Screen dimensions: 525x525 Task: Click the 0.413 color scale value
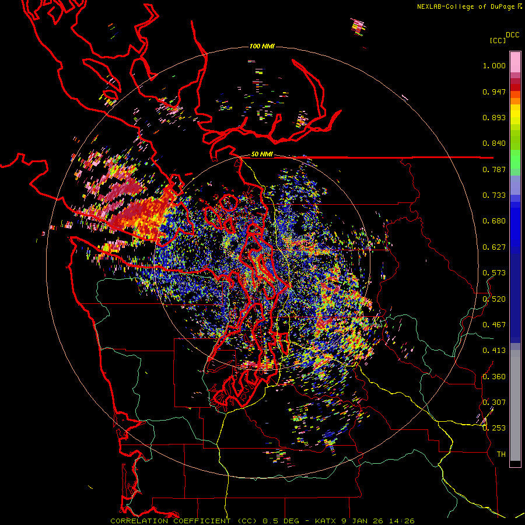[494, 351]
